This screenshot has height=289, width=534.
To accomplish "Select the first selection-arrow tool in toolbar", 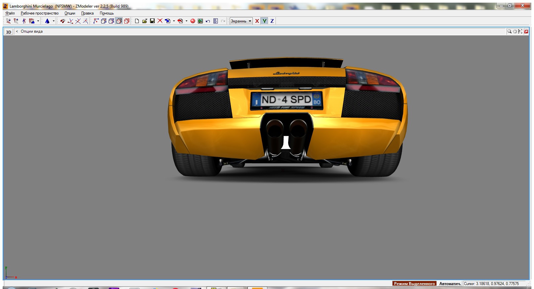I will coord(9,21).
